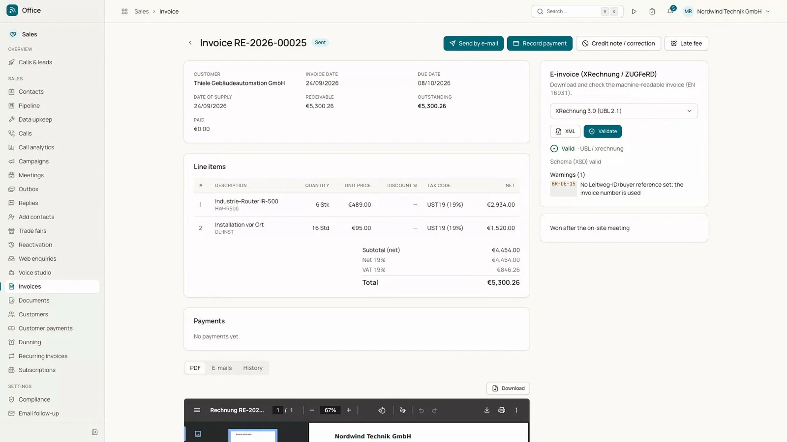Click the play icon in top bar
787x442 pixels.
pyautogui.click(x=634, y=11)
